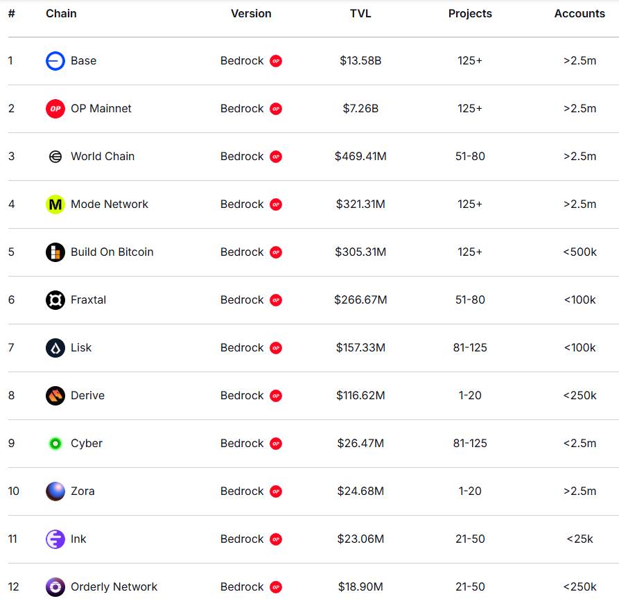The height and width of the screenshot is (610, 619).
Task: Click the World Chain logo icon
Action: point(55,157)
